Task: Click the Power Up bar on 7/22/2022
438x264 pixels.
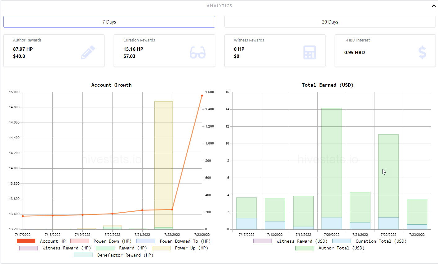Action: tap(163, 165)
